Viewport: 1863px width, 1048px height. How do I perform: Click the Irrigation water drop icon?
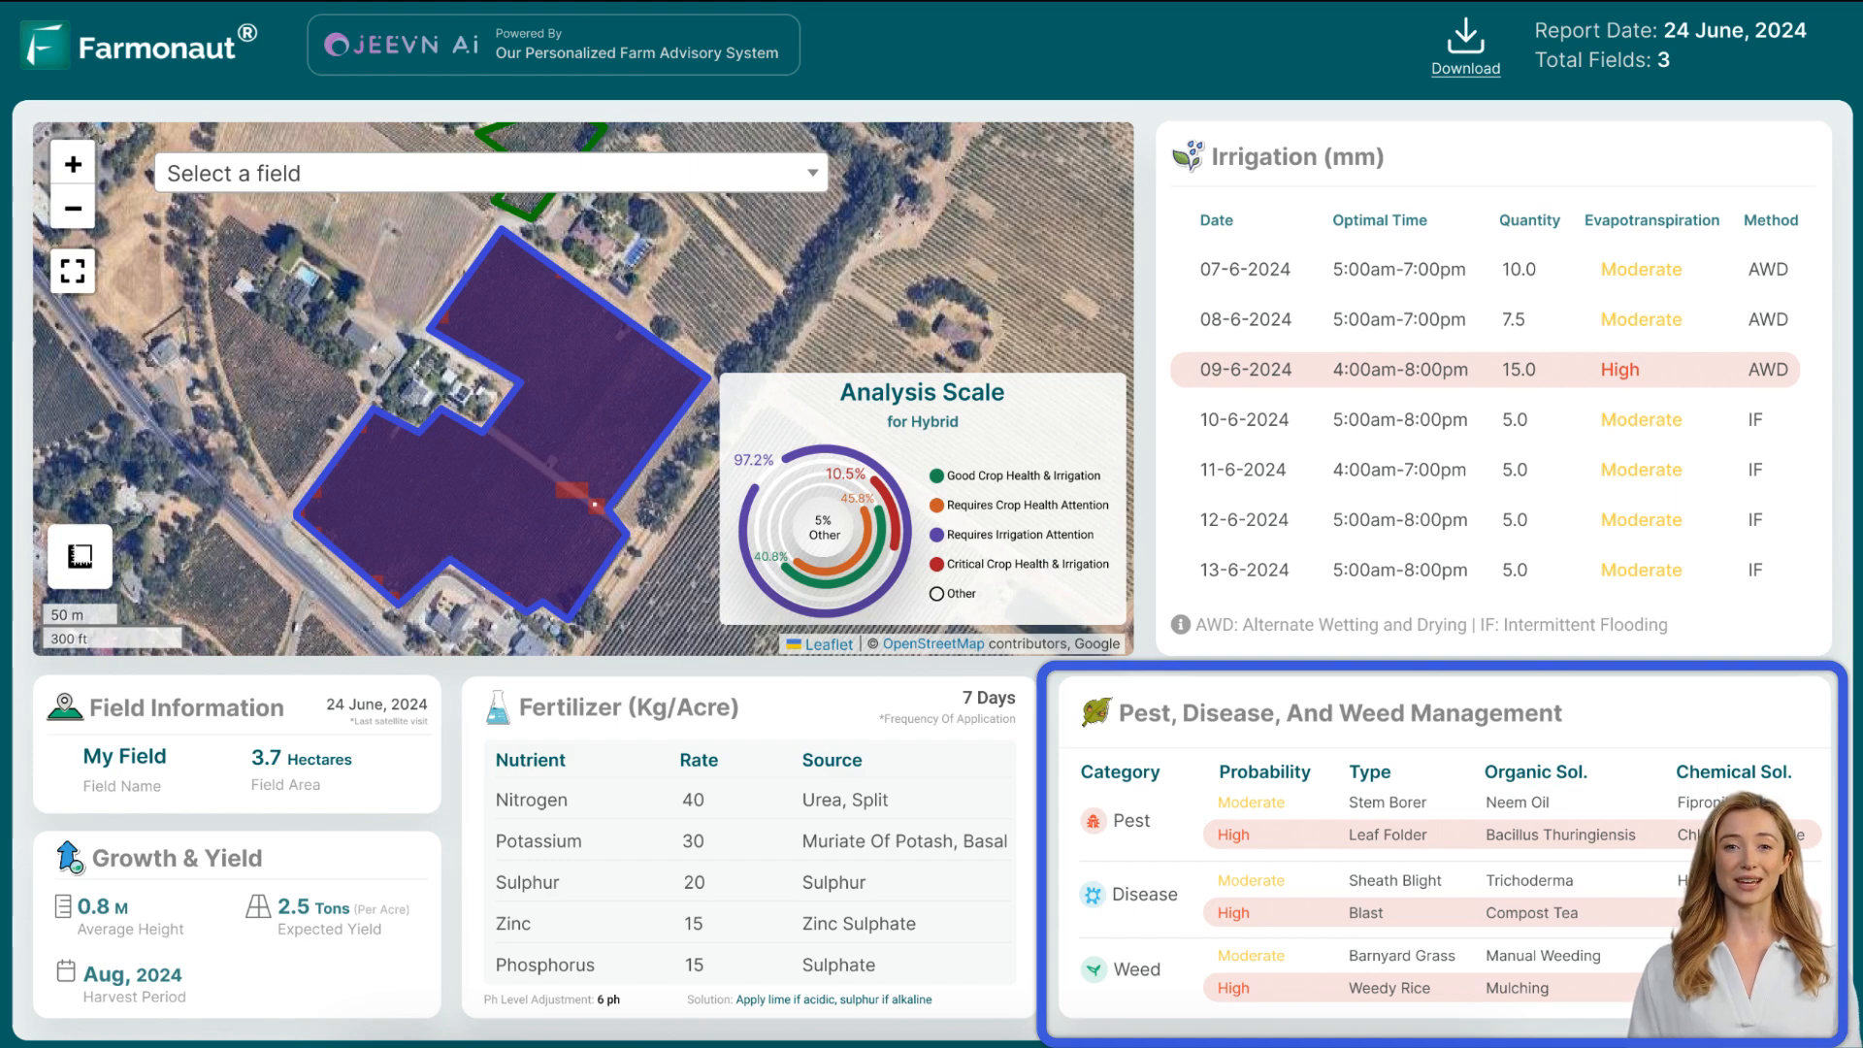pos(1188,155)
